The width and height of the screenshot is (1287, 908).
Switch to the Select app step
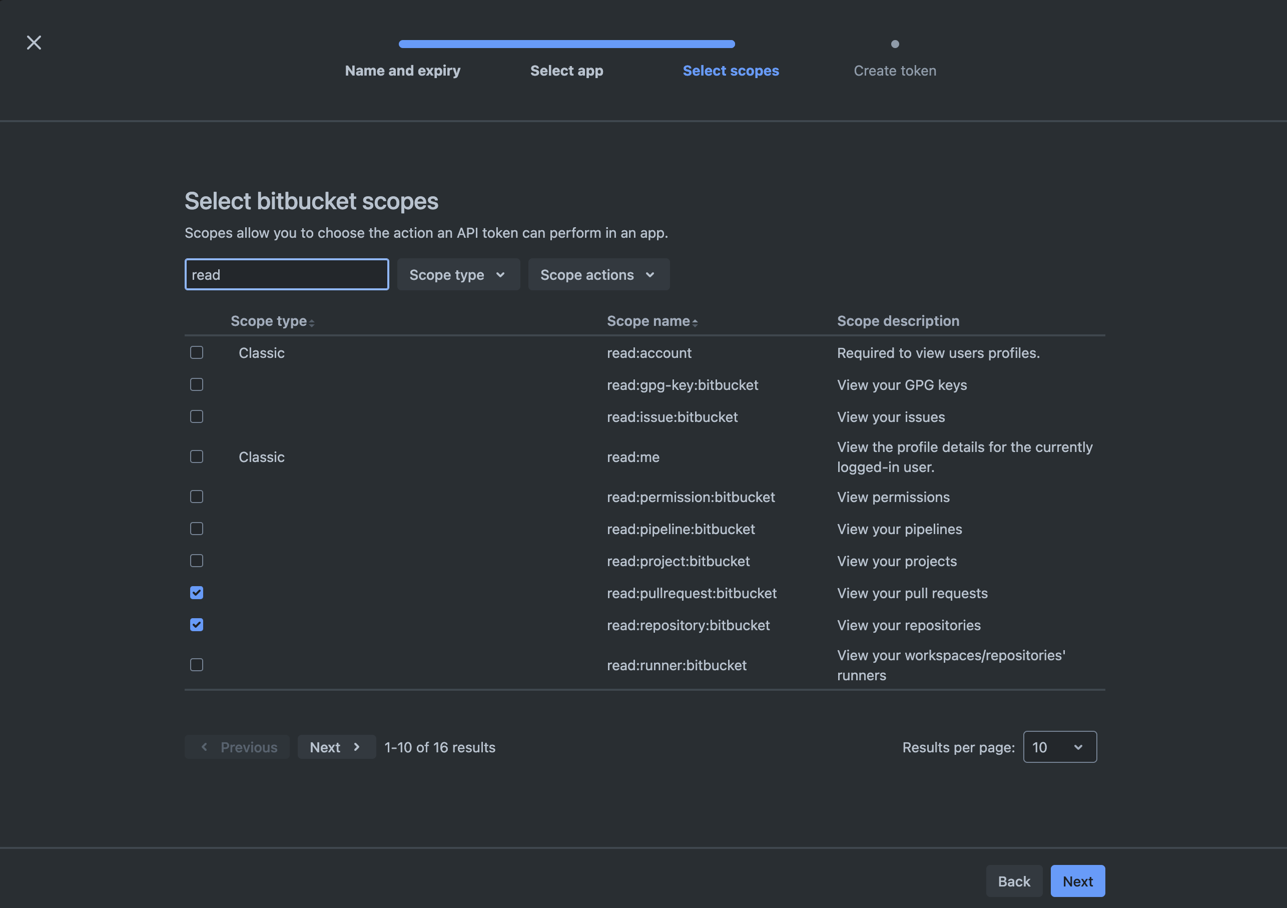pyautogui.click(x=566, y=71)
